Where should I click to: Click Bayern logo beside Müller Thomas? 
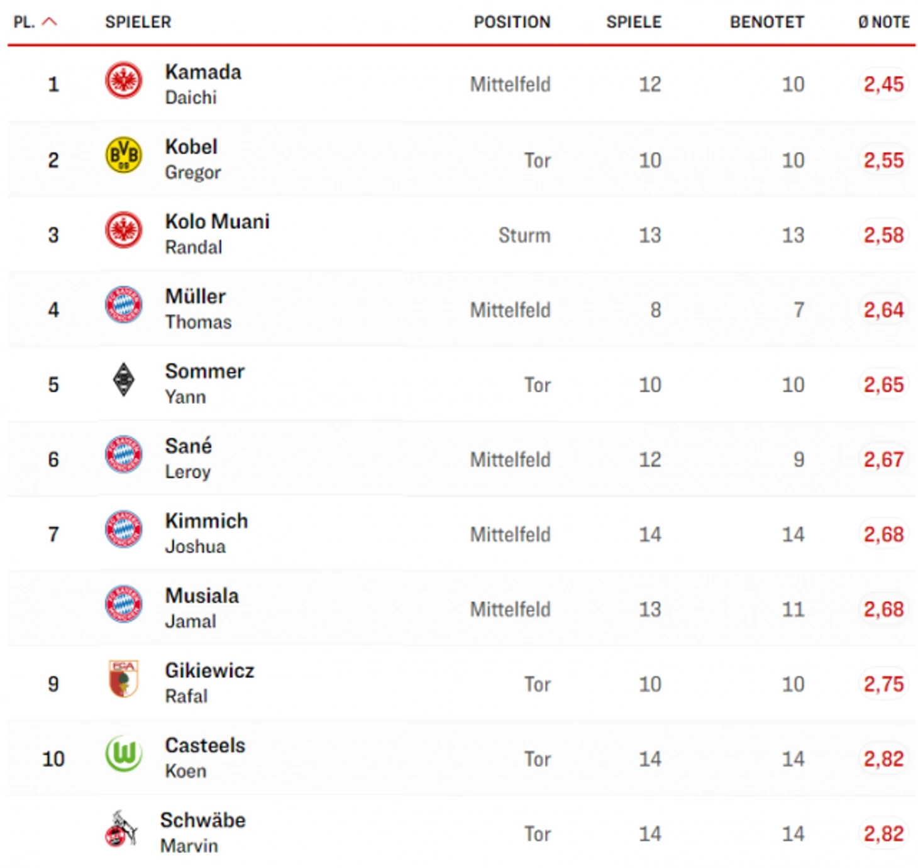point(123,304)
